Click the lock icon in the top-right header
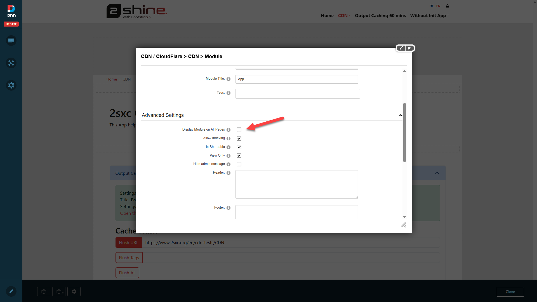This screenshot has height=302, width=537. [447, 6]
